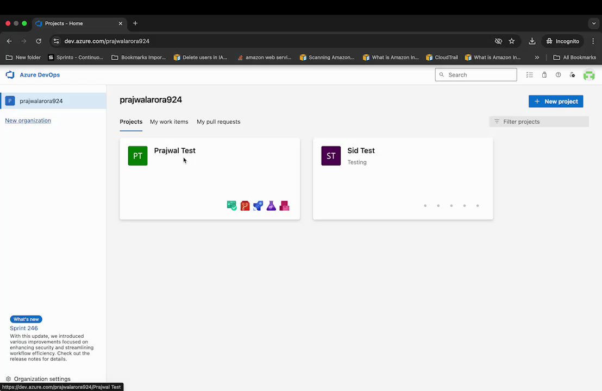Viewport: 602px width, 391px height.
Task: Click the address bar URL
Action: tap(106, 41)
